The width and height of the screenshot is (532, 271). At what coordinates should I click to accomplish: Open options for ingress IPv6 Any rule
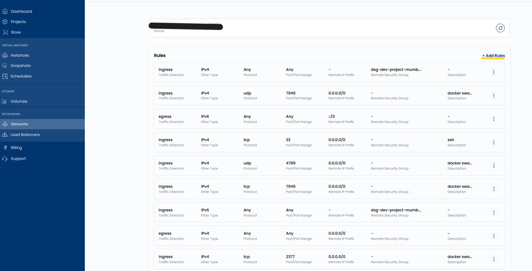(494, 213)
